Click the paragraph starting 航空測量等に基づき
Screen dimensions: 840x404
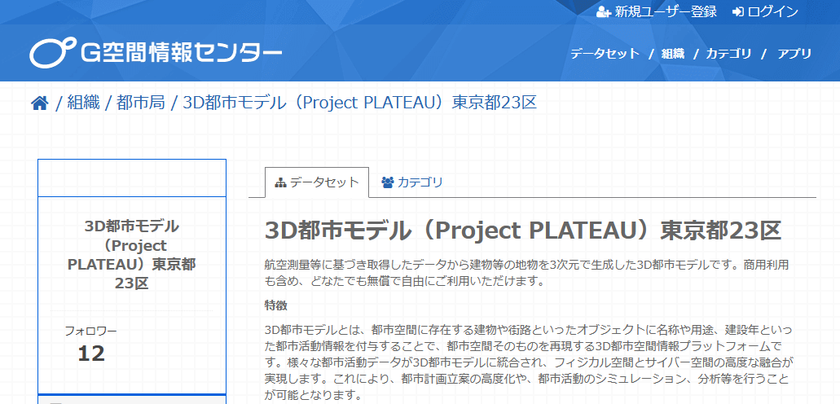[x=527, y=273]
